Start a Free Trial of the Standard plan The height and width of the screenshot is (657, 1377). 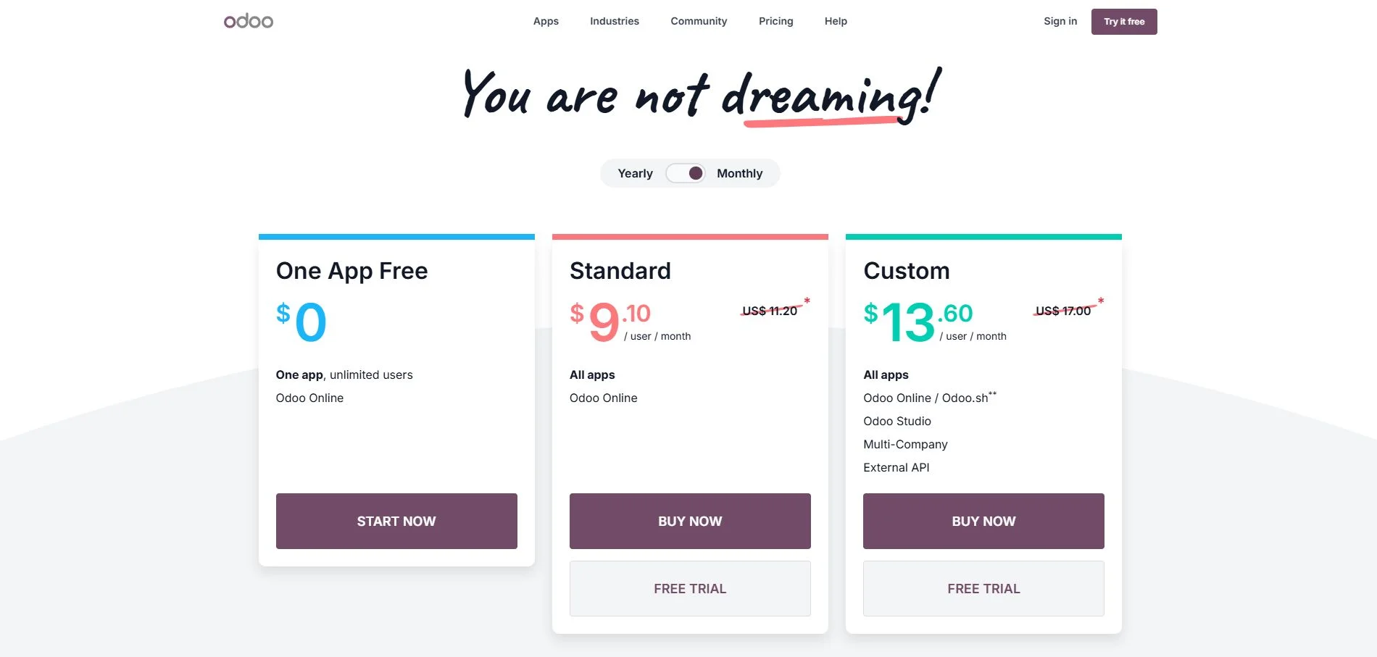pos(689,588)
